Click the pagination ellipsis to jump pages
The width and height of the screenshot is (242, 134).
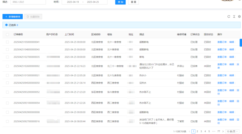click(x=214, y=131)
